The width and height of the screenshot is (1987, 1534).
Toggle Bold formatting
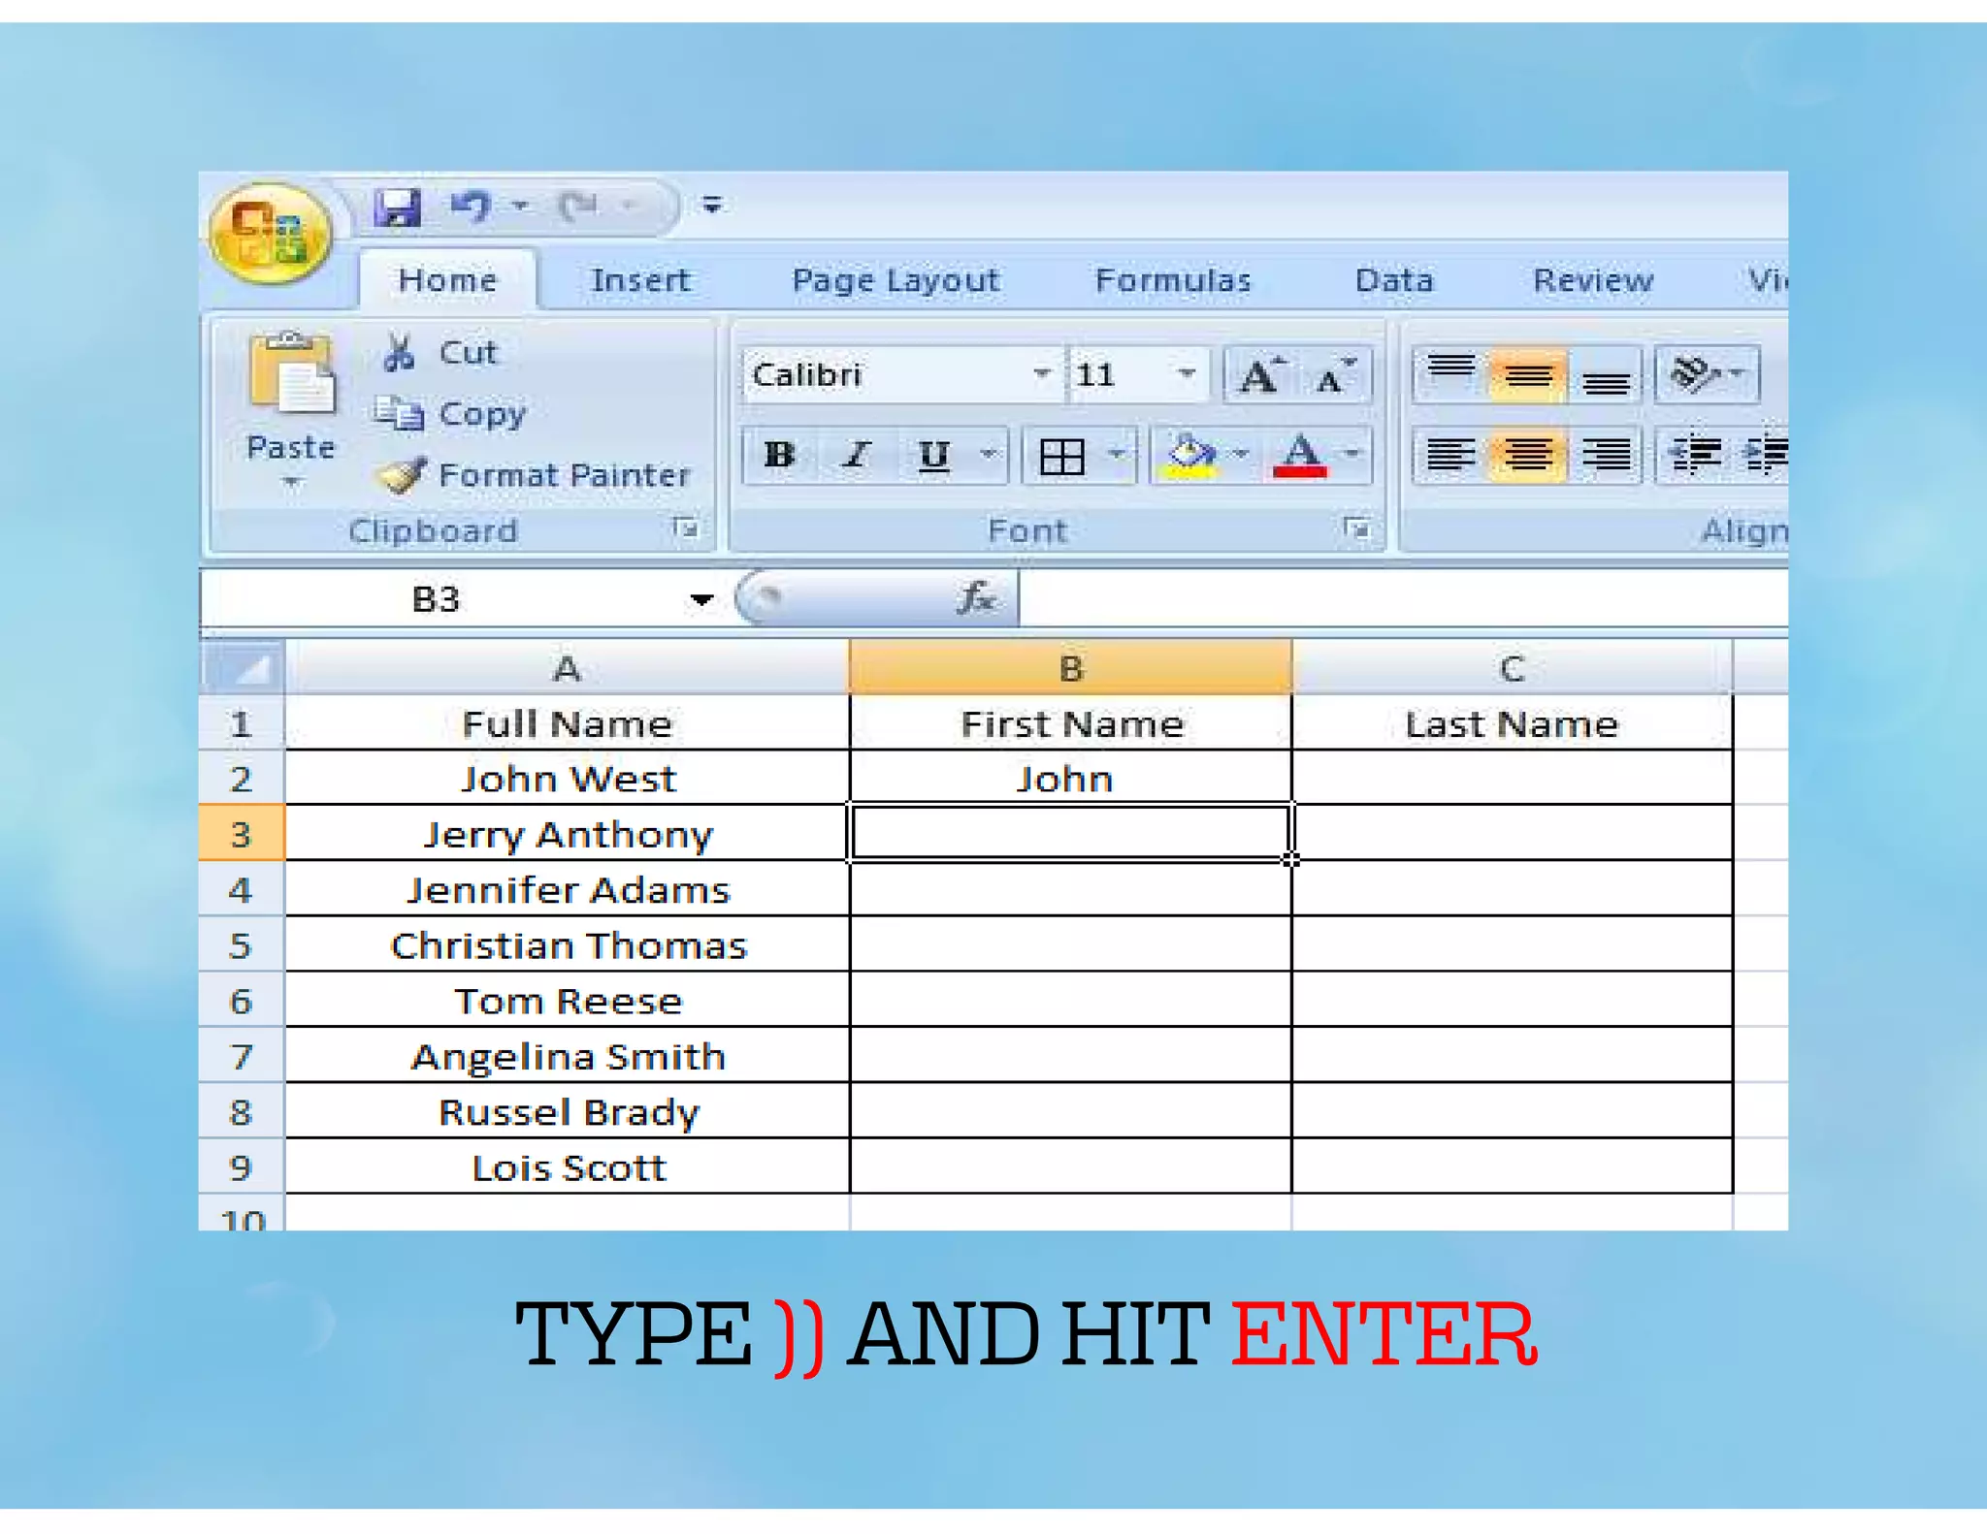click(x=779, y=455)
